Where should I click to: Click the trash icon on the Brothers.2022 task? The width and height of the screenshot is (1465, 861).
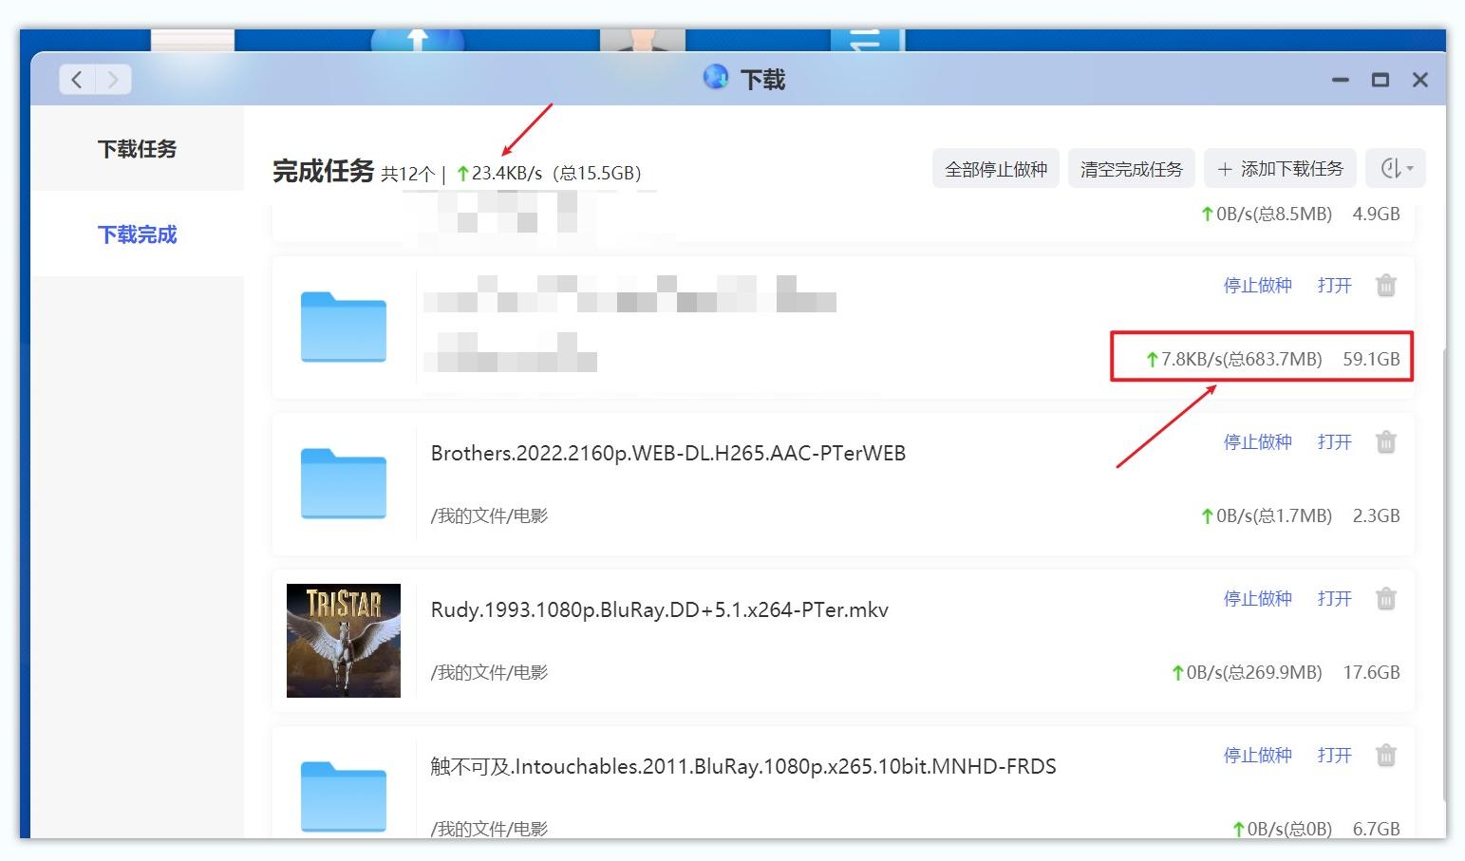tap(1385, 441)
